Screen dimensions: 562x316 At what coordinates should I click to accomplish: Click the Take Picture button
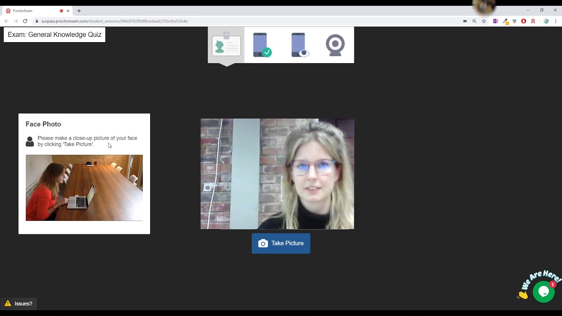[281, 243]
